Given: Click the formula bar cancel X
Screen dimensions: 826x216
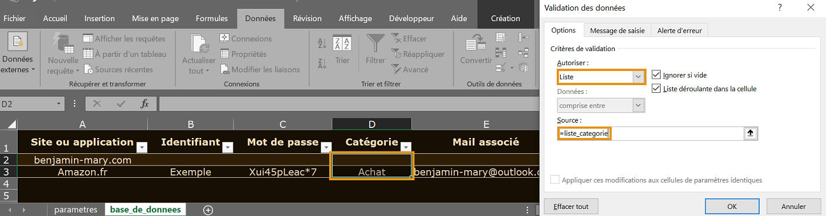Looking at the screenshot, I should (x=97, y=104).
